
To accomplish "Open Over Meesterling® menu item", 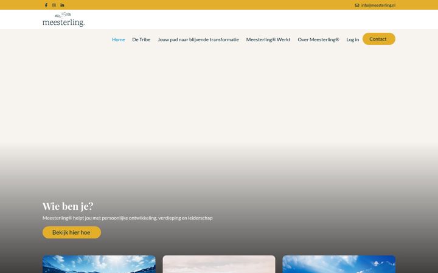I will click(318, 39).
